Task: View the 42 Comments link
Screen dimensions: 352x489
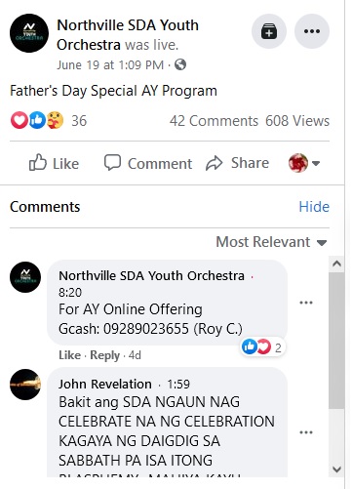Action: coord(214,121)
